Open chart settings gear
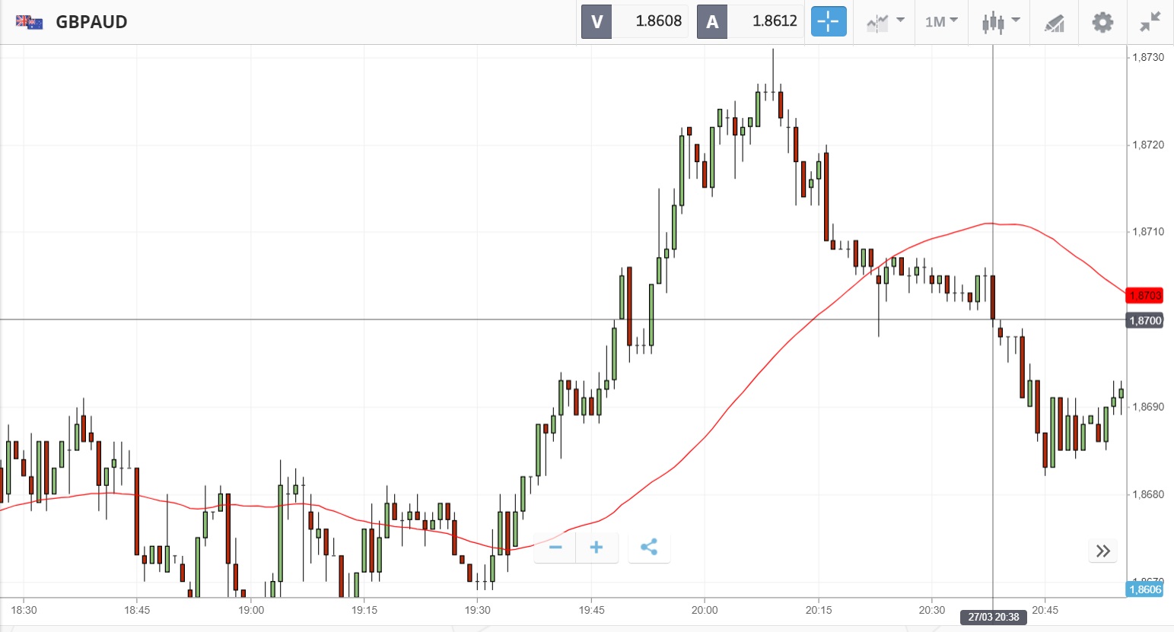This screenshot has height=632, width=1174. pyautogui.click(x=1102, y=21)
